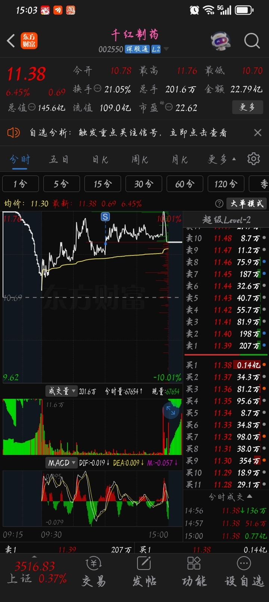The width and height of the screenshot is (269, 602).
Task: Tap the 14:56 trade record row
Action: pos(226,511)
